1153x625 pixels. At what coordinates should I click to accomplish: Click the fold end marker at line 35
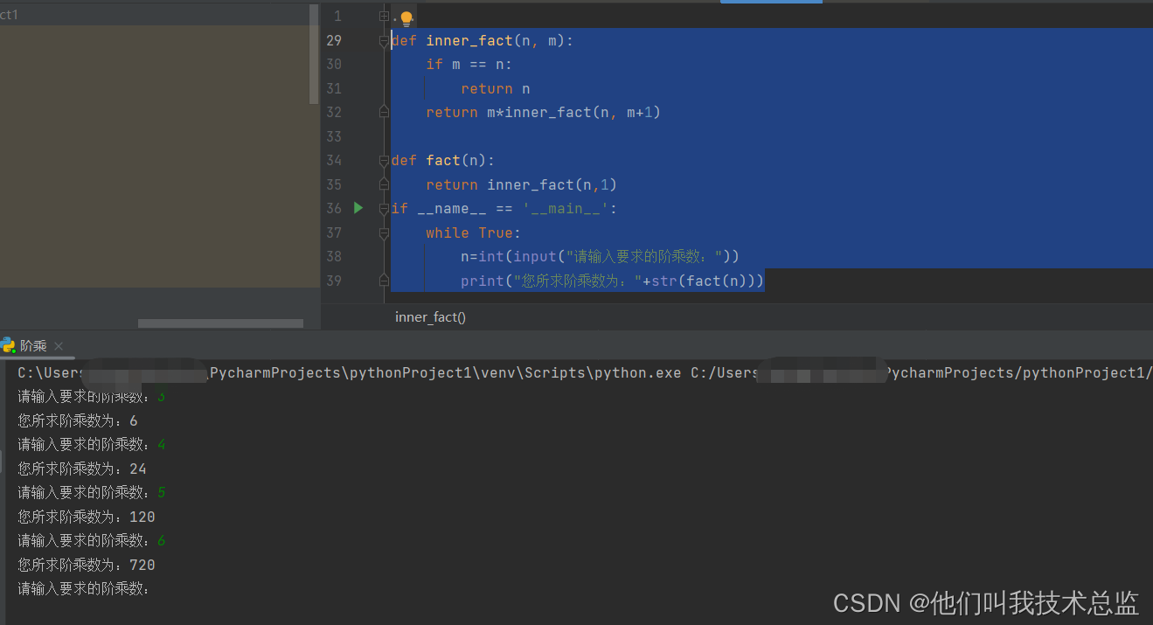pos(384,184)
